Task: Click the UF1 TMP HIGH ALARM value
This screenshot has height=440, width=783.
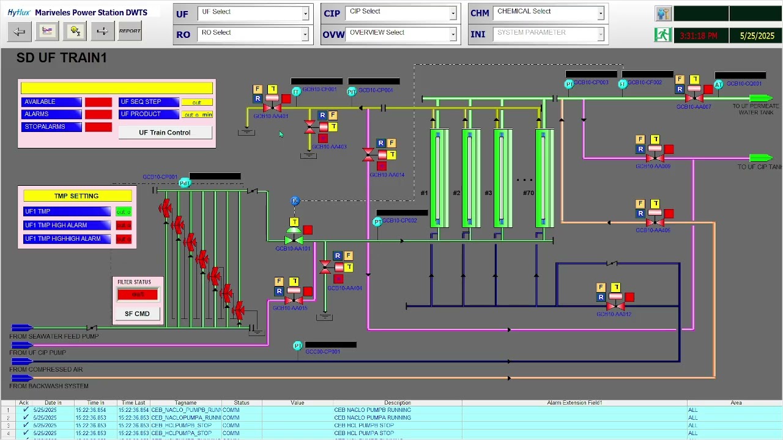Action: pos(124,225)
